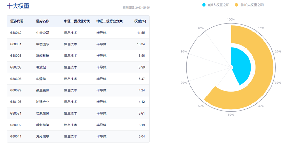The width and height of the screenshot is (289, 144).
Task: Select security code 688041
Action: 16,136
